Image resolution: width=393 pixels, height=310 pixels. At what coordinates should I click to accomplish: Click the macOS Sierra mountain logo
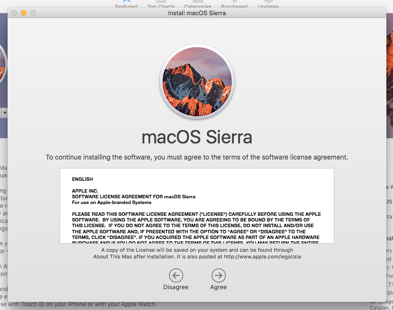197,81
